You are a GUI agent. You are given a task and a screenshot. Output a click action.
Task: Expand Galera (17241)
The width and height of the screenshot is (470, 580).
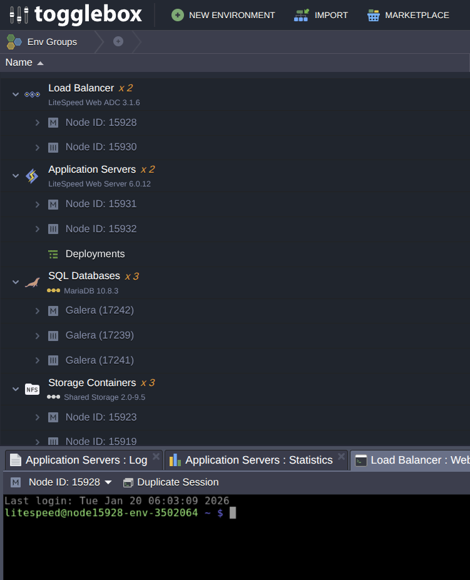(x=38, y=360)
